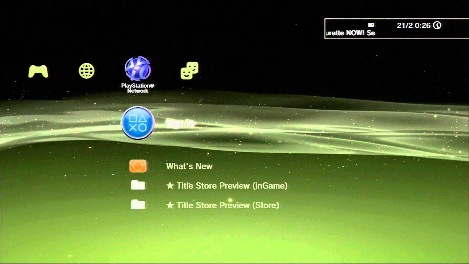Open the Network globe icon
469x264 pixels.
point(86,71)
